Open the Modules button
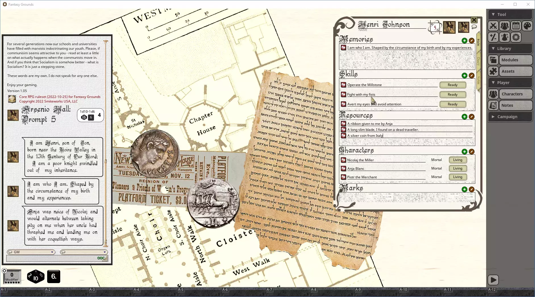The width and height of the screenshot is (535, 297). 516,60
